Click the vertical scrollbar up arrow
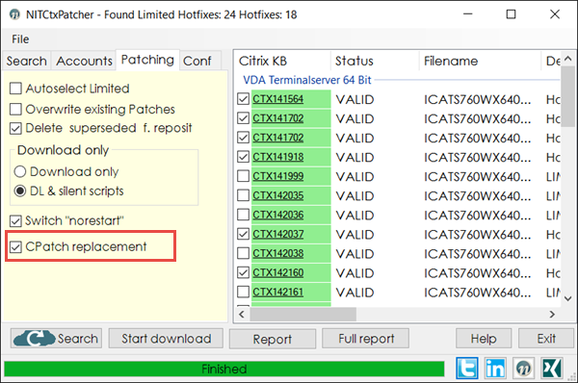Viewport: 578px width, 383px height. click(568, 59)
